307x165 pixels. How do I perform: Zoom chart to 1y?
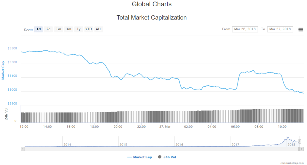coord(79,29)
